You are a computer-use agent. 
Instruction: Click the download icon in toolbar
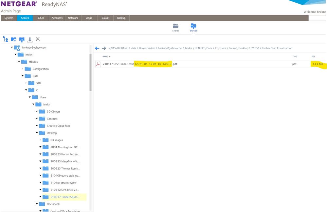tap(30, 39)
